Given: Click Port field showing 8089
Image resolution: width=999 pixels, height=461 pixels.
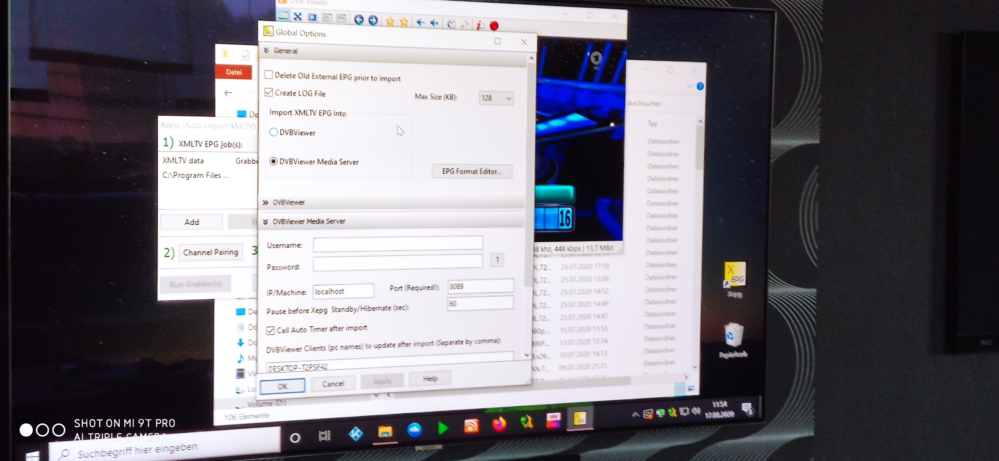Looking at the screenshot, I should pyautogui.click(x=481, y=286).
